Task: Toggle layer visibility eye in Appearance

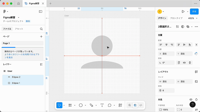Action: coord(191,100)
